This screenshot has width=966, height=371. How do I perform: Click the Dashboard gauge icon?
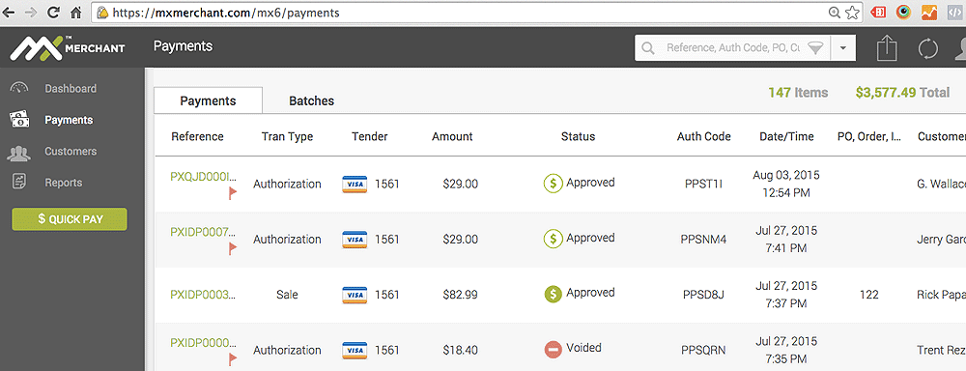[x=19, y=88]
